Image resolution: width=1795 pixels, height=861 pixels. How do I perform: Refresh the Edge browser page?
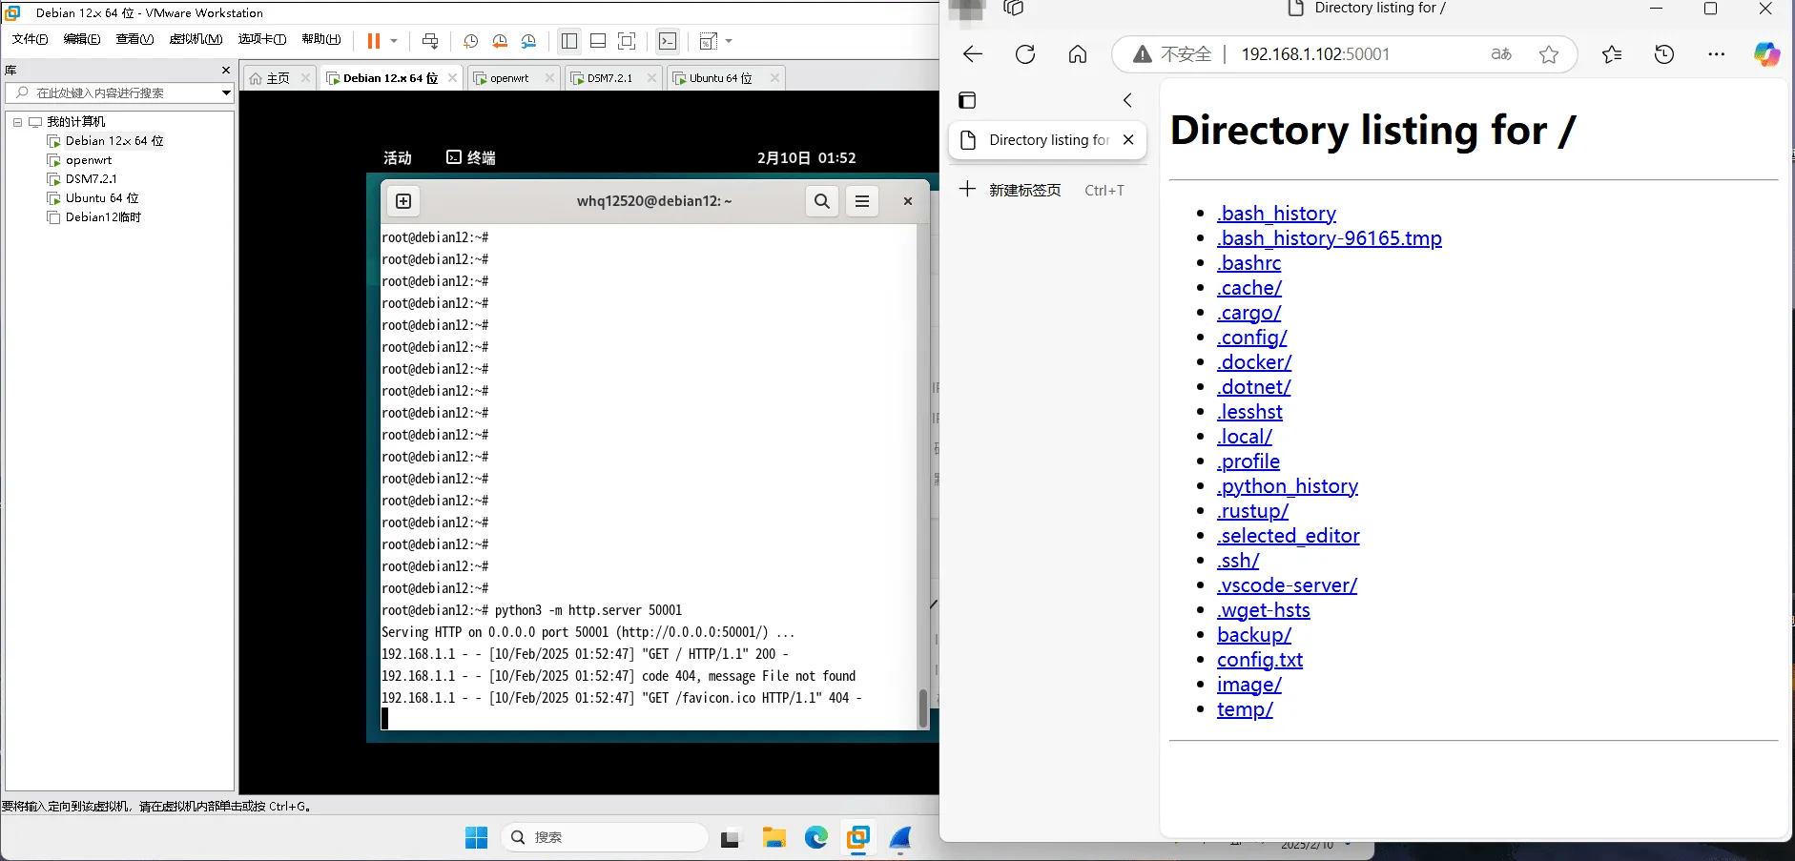(x=1025, y=54)
